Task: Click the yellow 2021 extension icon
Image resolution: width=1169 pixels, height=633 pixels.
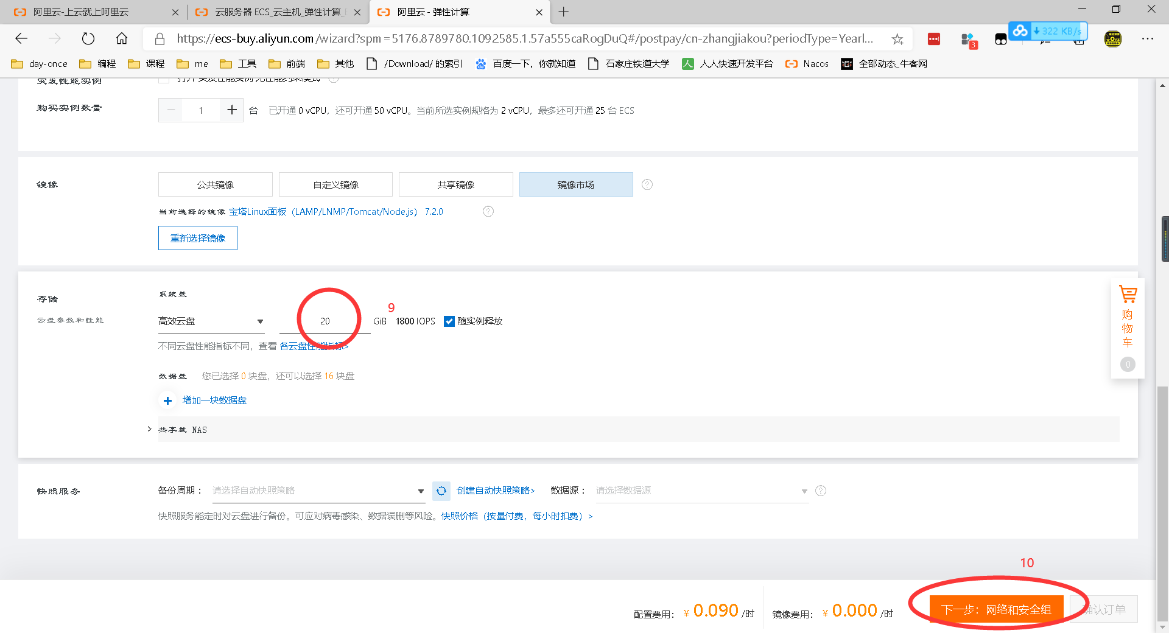Action: [1113, 39]
